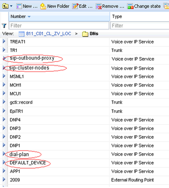Click the up-folder navigation icon
The width and height of the screenshot is (169, 188).
pyautogui.click(x=5, y=6)
